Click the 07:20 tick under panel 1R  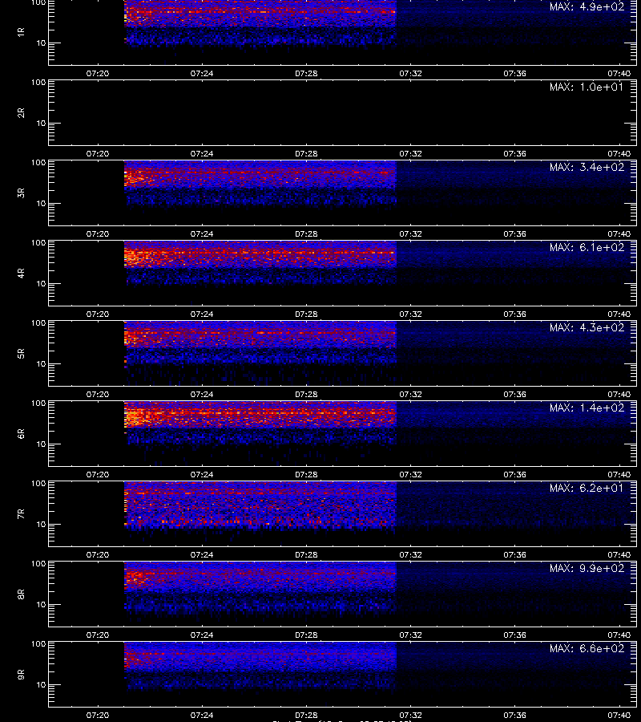(x=98, y=73)
